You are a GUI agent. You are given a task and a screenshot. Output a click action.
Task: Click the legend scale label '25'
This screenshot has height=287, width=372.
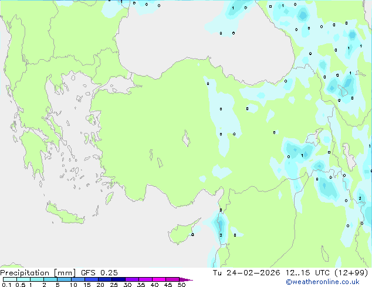point(114,285)
